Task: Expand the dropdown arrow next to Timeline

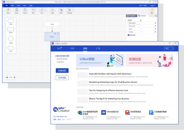Action: 73,10
